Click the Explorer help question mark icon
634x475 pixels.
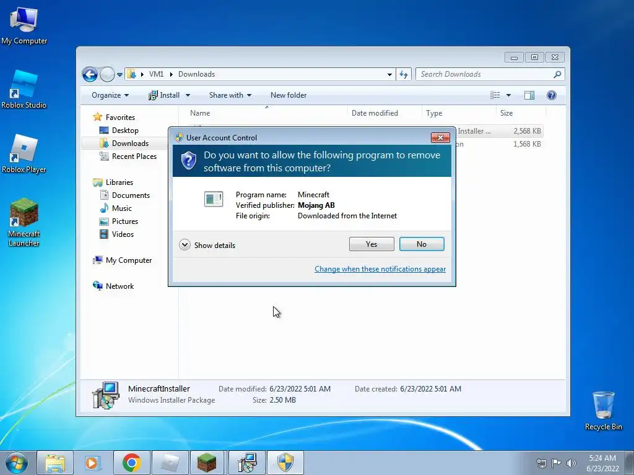tap(552, 95)
